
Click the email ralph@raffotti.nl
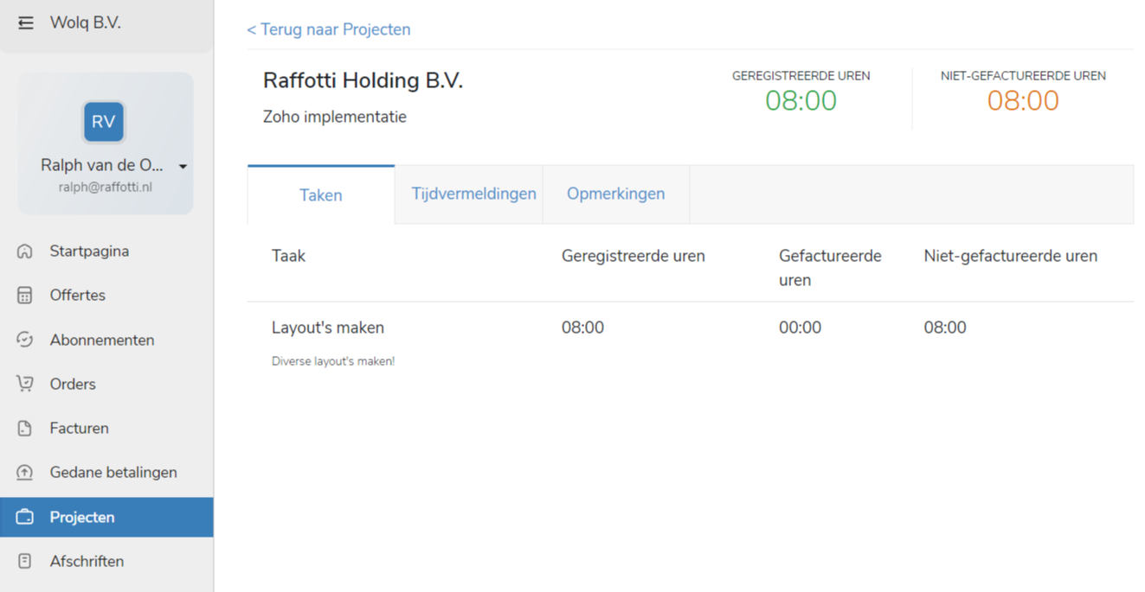[x=106, y=187]
